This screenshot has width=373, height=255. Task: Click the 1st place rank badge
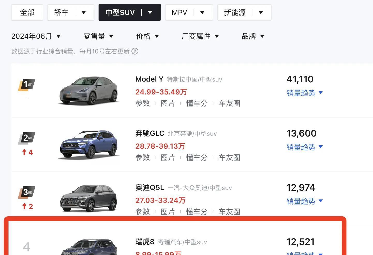tap(27, 85)
